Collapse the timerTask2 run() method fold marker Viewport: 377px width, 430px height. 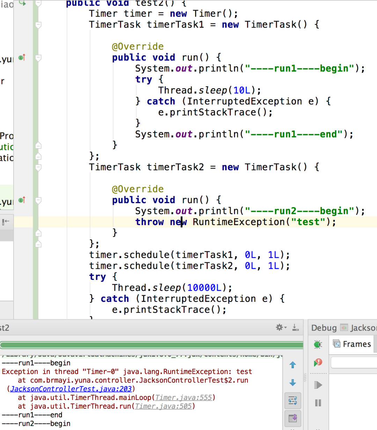(x=38, y=200)
